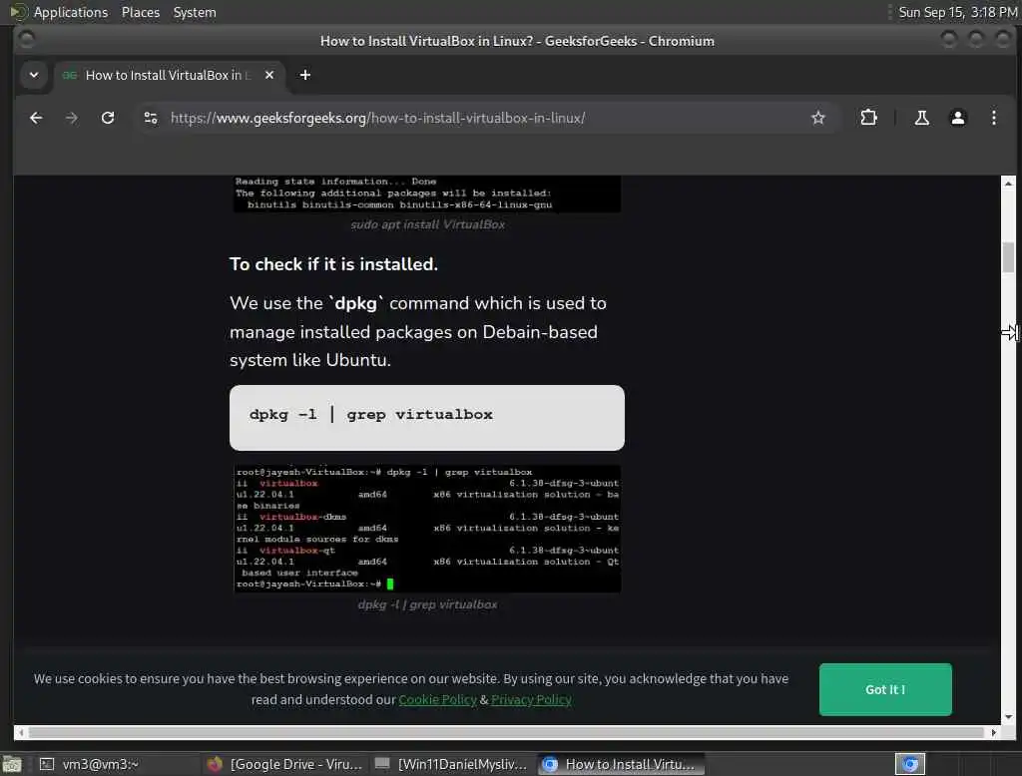Click the horizontal scrollbar right arrow
Screen dimensions: 1022x776
(x=993, y=732)
